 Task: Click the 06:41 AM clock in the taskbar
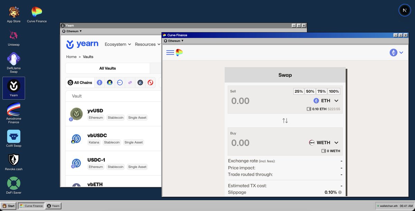click(406, 206)
